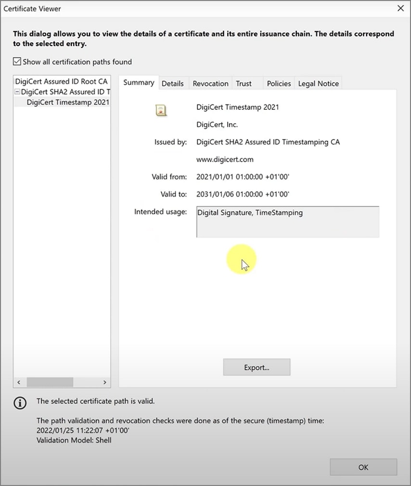The width and height of the screenshot is (411, 486).
Task: Click 'The selected certificate path is valid.' message
Action: (x=95, y=401)
